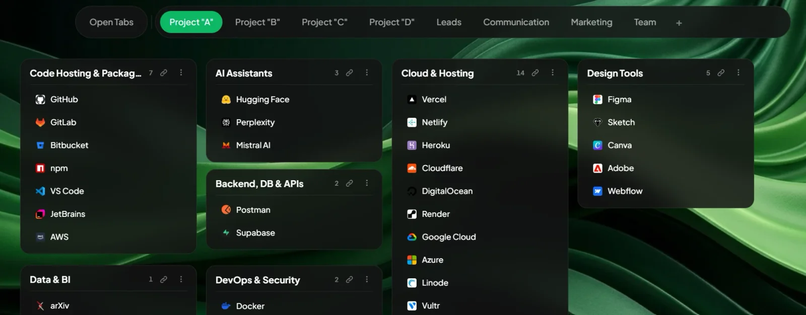Open link icon for Design Tools group
806x315 pixels.
[721, 73]
